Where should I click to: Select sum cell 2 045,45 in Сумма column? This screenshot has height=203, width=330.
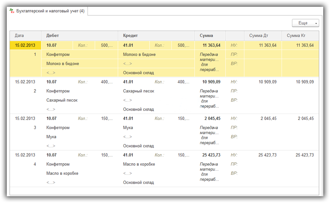point(212,118)
